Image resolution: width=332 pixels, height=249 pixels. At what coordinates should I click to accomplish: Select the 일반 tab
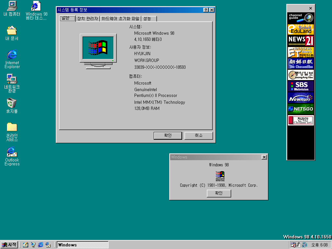(67, 18)
